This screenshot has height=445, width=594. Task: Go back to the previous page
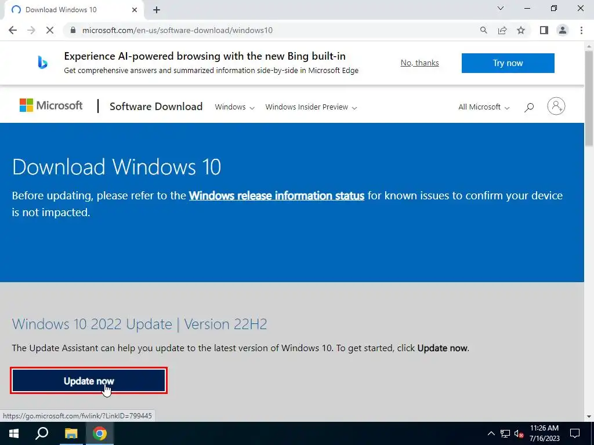13,30
